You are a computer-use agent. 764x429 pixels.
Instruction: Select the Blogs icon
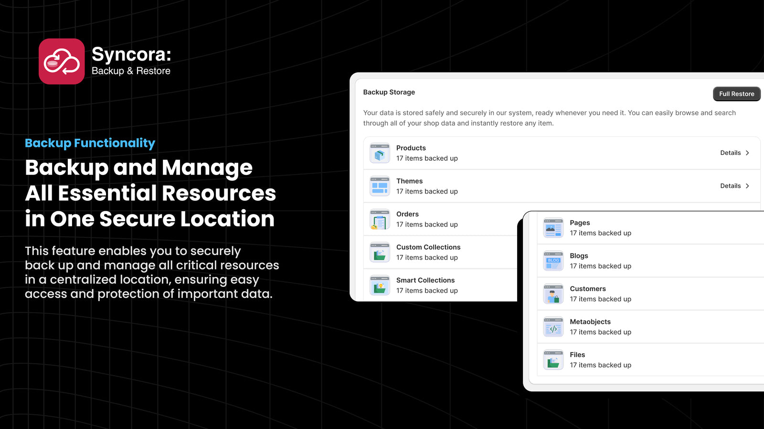[x=553, y=260]
